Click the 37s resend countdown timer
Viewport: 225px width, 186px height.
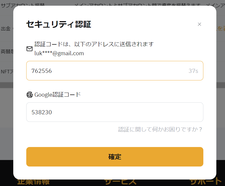pyautogui.click(x=193, y=71)
